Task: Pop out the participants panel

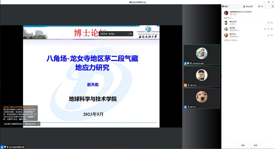Action: (259, 6)
